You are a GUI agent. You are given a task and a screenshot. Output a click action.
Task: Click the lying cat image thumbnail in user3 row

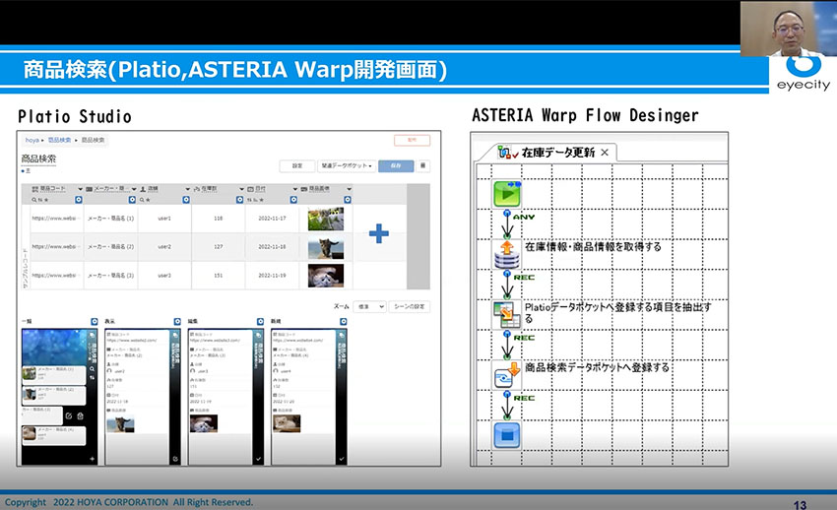coord(326,276)
